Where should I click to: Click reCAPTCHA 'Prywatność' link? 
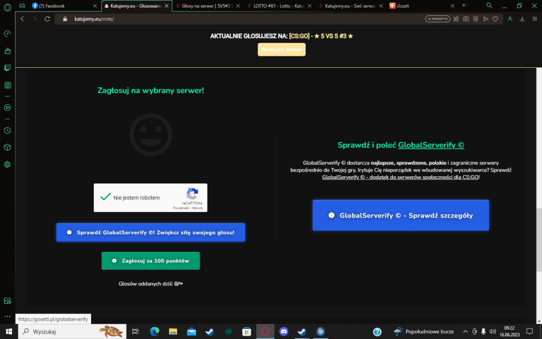point(181,208)
